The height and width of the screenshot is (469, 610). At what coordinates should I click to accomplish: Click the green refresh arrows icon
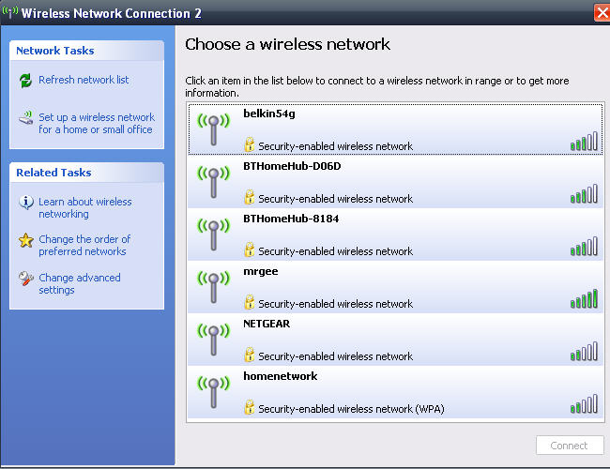25,81
